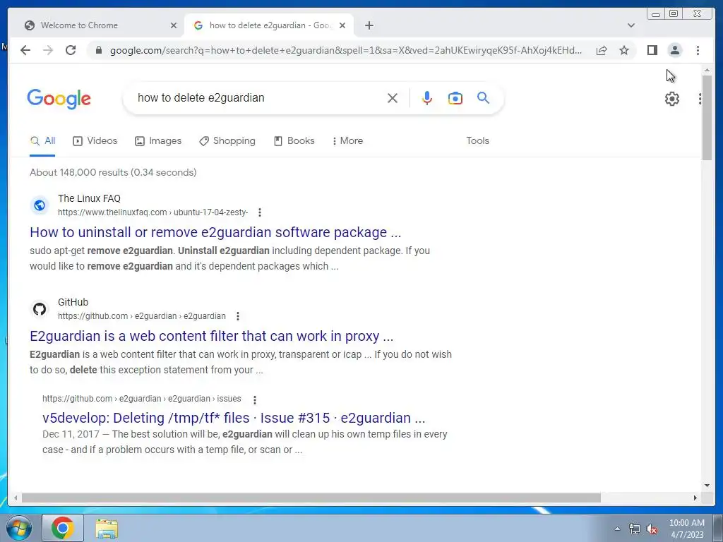The image size is (723, 542).
Task: Click into the Google search text field
Action: [x=258, y=98]
